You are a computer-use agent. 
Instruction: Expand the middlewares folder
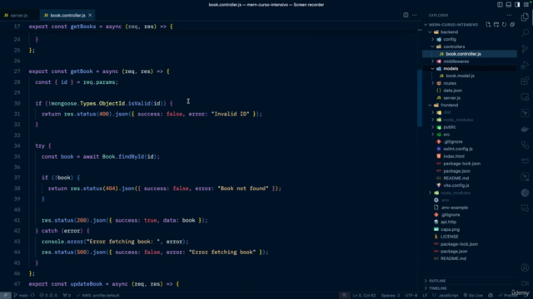456,61
